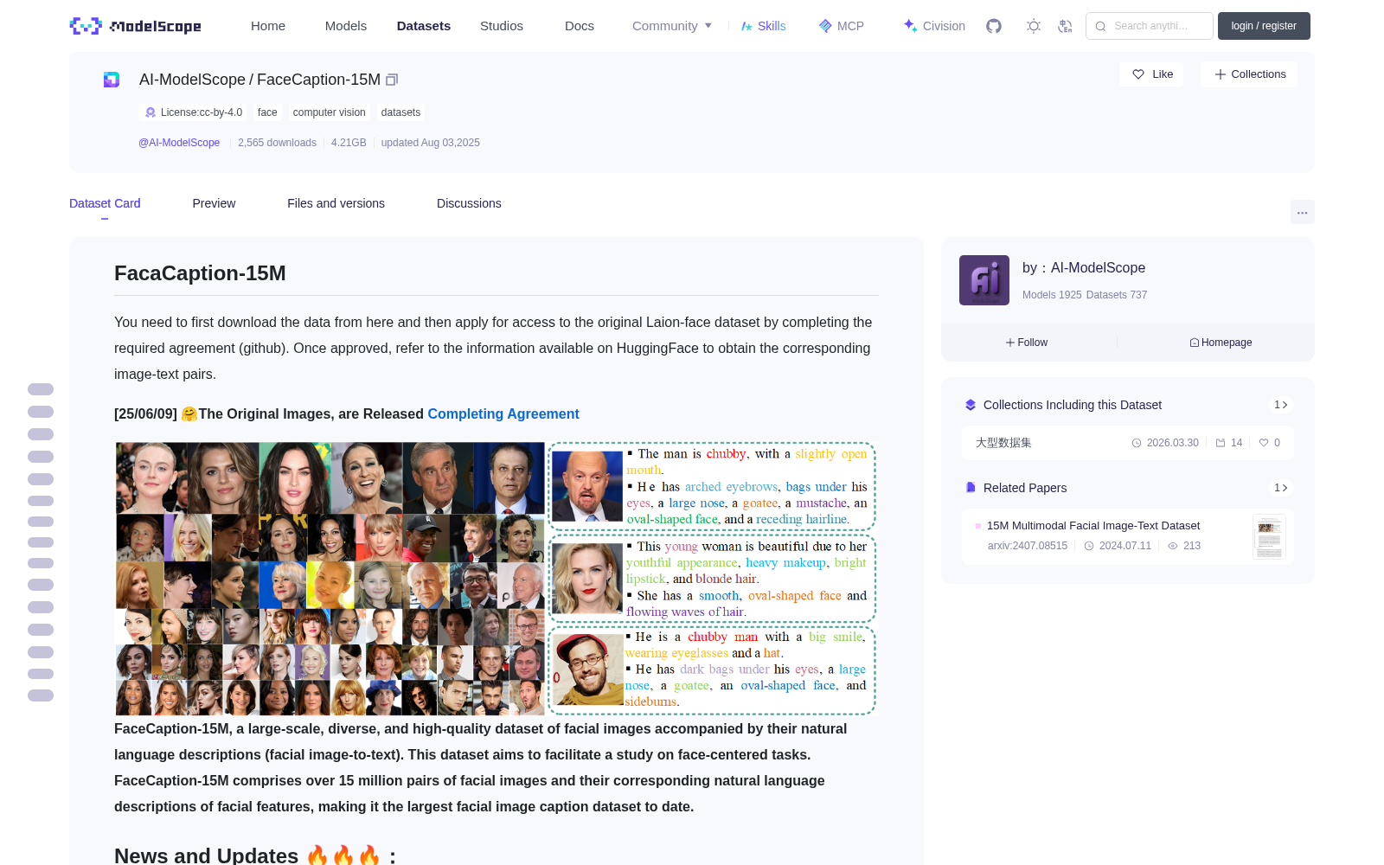Click the ModelScope logo
The width and height of the screenshot is (1384, 865).
(x=136, y=26)
